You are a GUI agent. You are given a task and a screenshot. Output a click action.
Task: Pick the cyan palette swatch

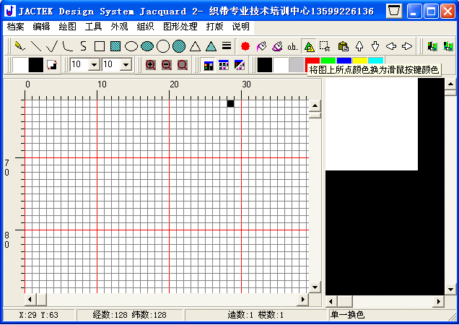[375, 61]
